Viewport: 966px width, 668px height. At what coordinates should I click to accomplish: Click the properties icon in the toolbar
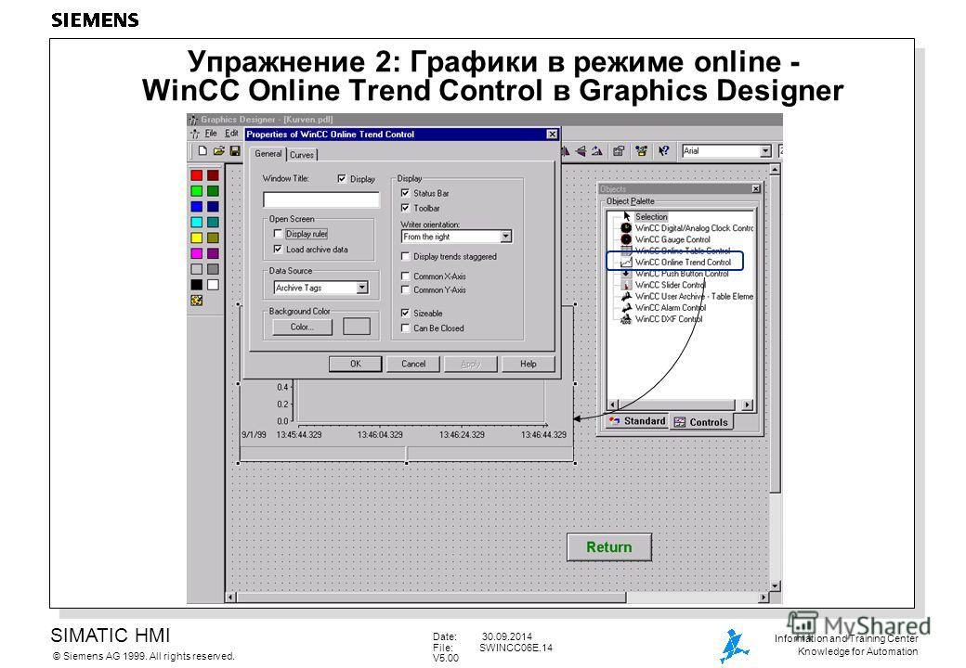(x=620, y=150)
